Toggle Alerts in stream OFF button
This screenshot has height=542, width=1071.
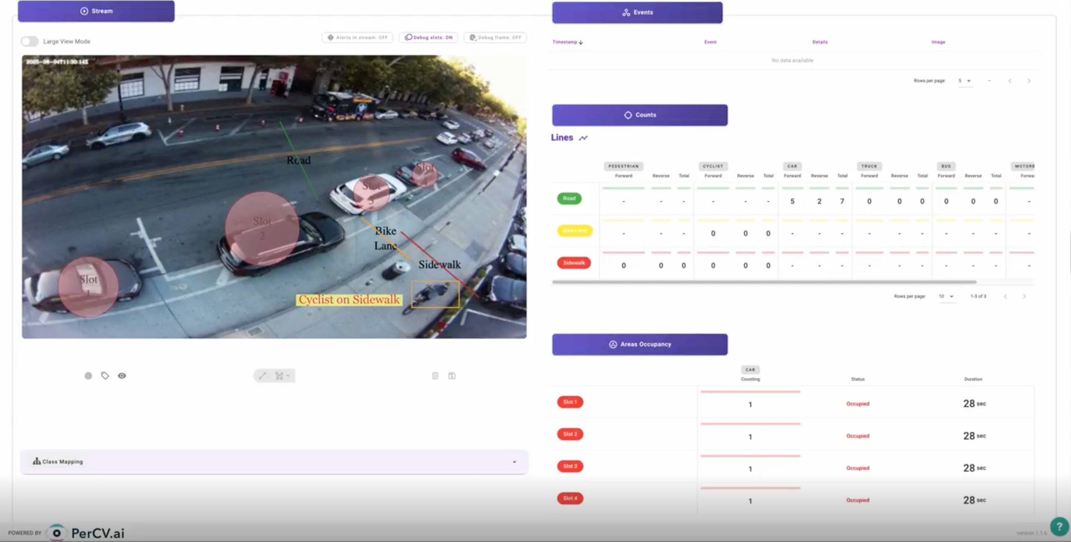(x=357, y=37)
